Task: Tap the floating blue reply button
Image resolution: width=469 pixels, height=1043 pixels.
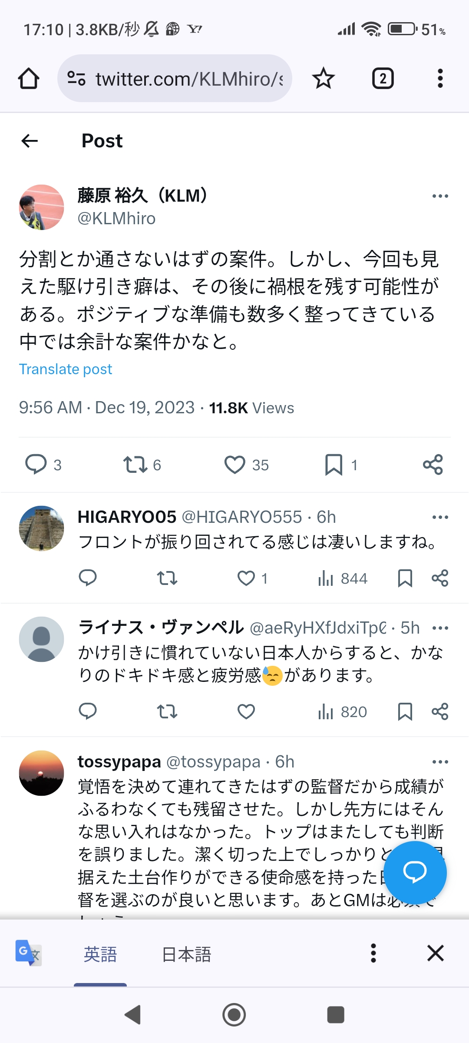Action: [415, 872]
